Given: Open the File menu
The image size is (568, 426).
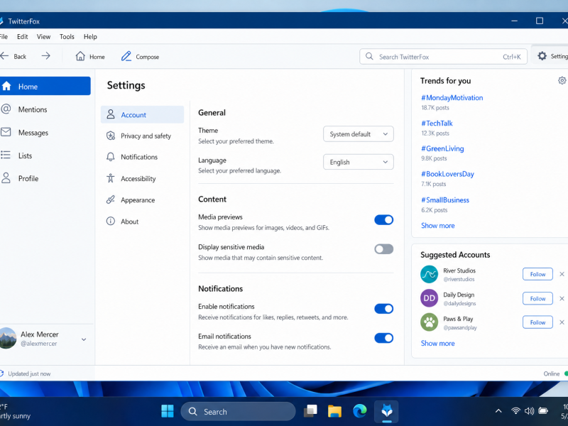Looking at the screenshot, I should (x=4, y=37).
